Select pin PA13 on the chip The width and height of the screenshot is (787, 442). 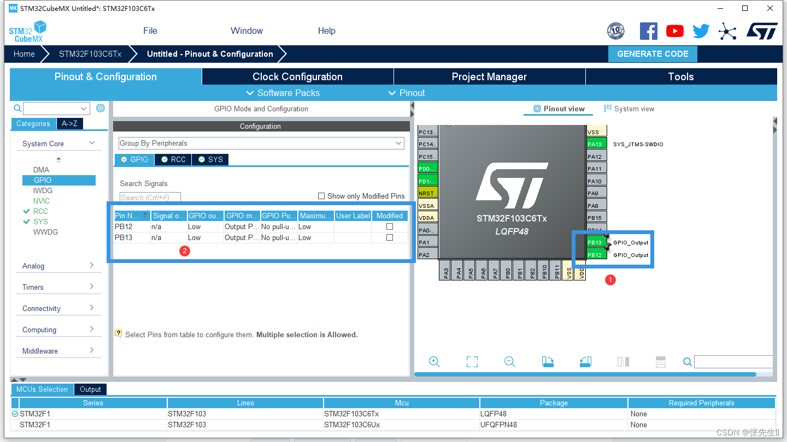coord(596,144)
